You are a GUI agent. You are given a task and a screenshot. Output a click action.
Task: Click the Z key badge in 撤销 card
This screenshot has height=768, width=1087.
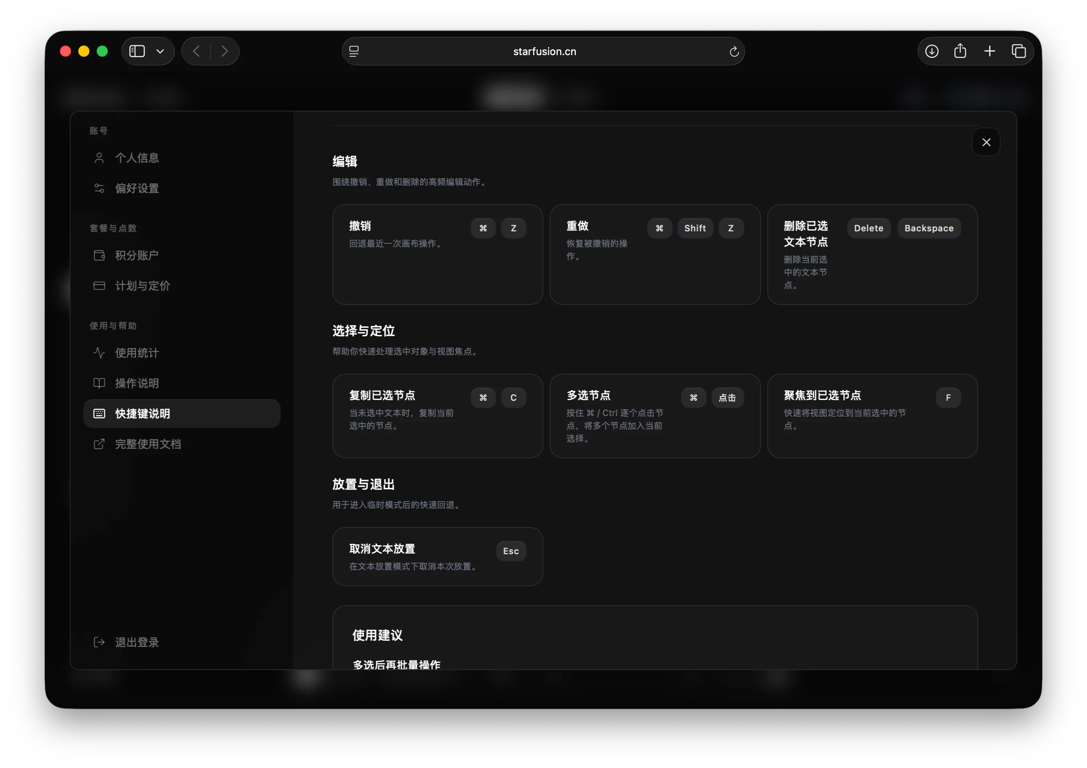[x=514, y=229]
